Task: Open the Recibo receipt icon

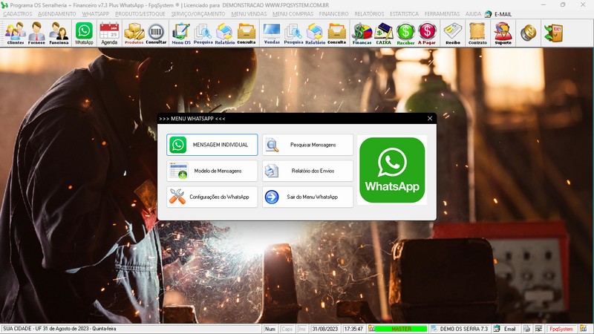Action: point(453,33)
